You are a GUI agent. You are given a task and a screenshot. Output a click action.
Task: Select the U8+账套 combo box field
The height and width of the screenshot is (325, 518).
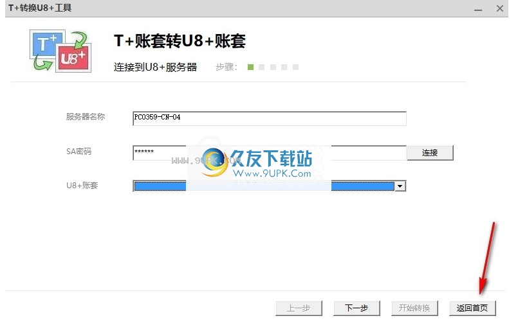click(x=269, y=186)
